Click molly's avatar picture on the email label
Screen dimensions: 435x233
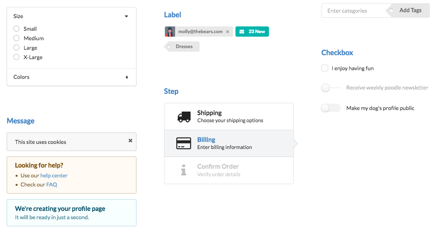click(170, 31)
